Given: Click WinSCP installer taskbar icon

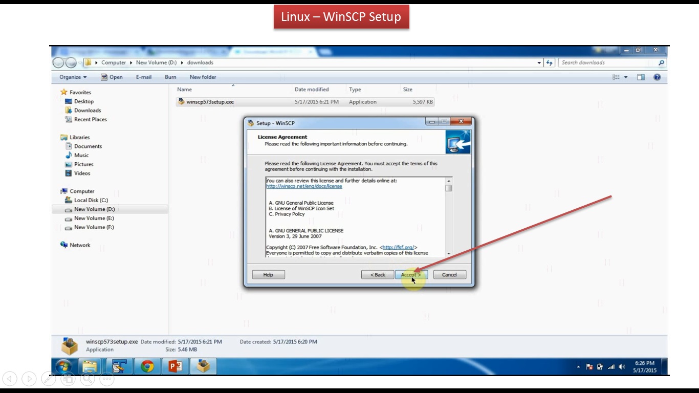Looking at the screenshot, I should coord(204,366).
